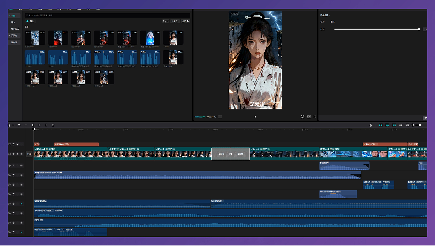Image resolution: width=435 pixels, height=246 pixels.
Task: Select the 1.mp4 thumbnail in the media library
Action: (x=173, y=37)
